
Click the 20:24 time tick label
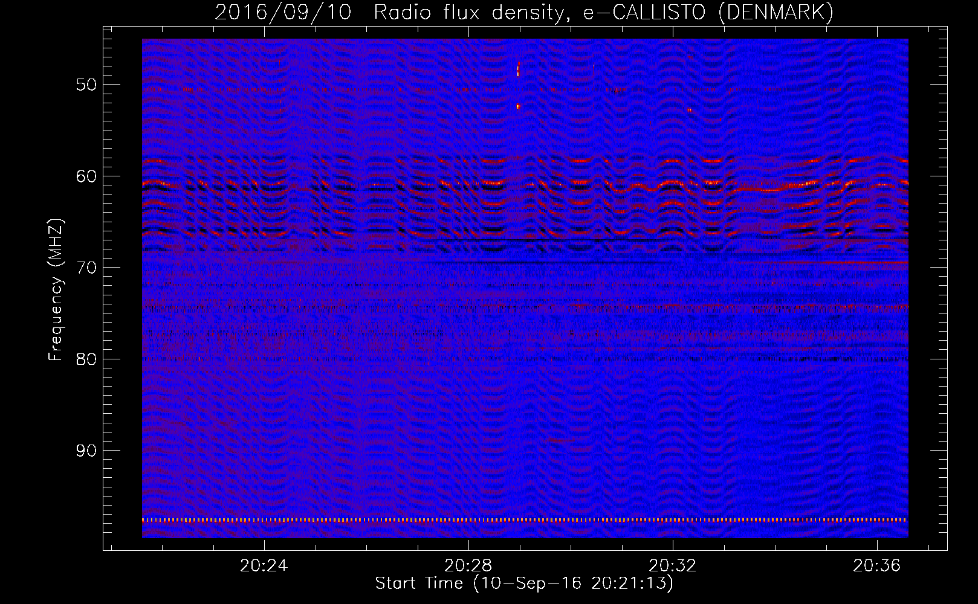[x=264, y=566]
